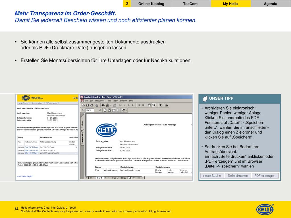Screen dimensions: 291x218
Task: Click the Open folder icon in Acrobat Reader
Action: (x=83, y=105)
